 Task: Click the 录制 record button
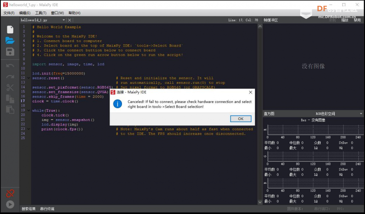pos(333,20)
